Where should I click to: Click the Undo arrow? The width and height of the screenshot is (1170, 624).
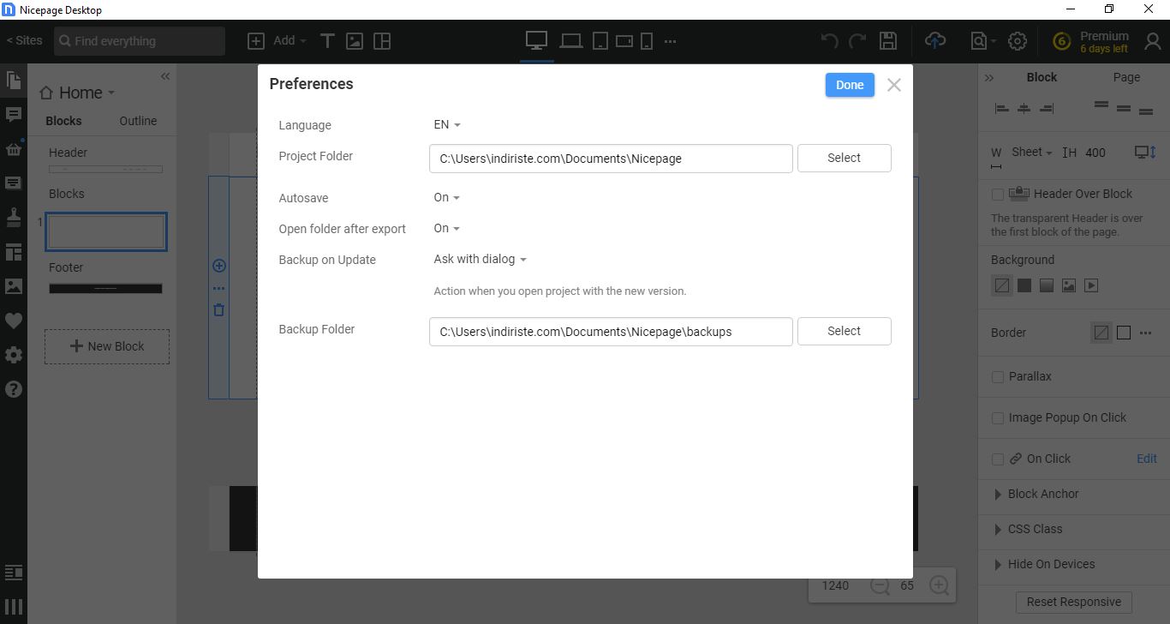tap(829, 40)
